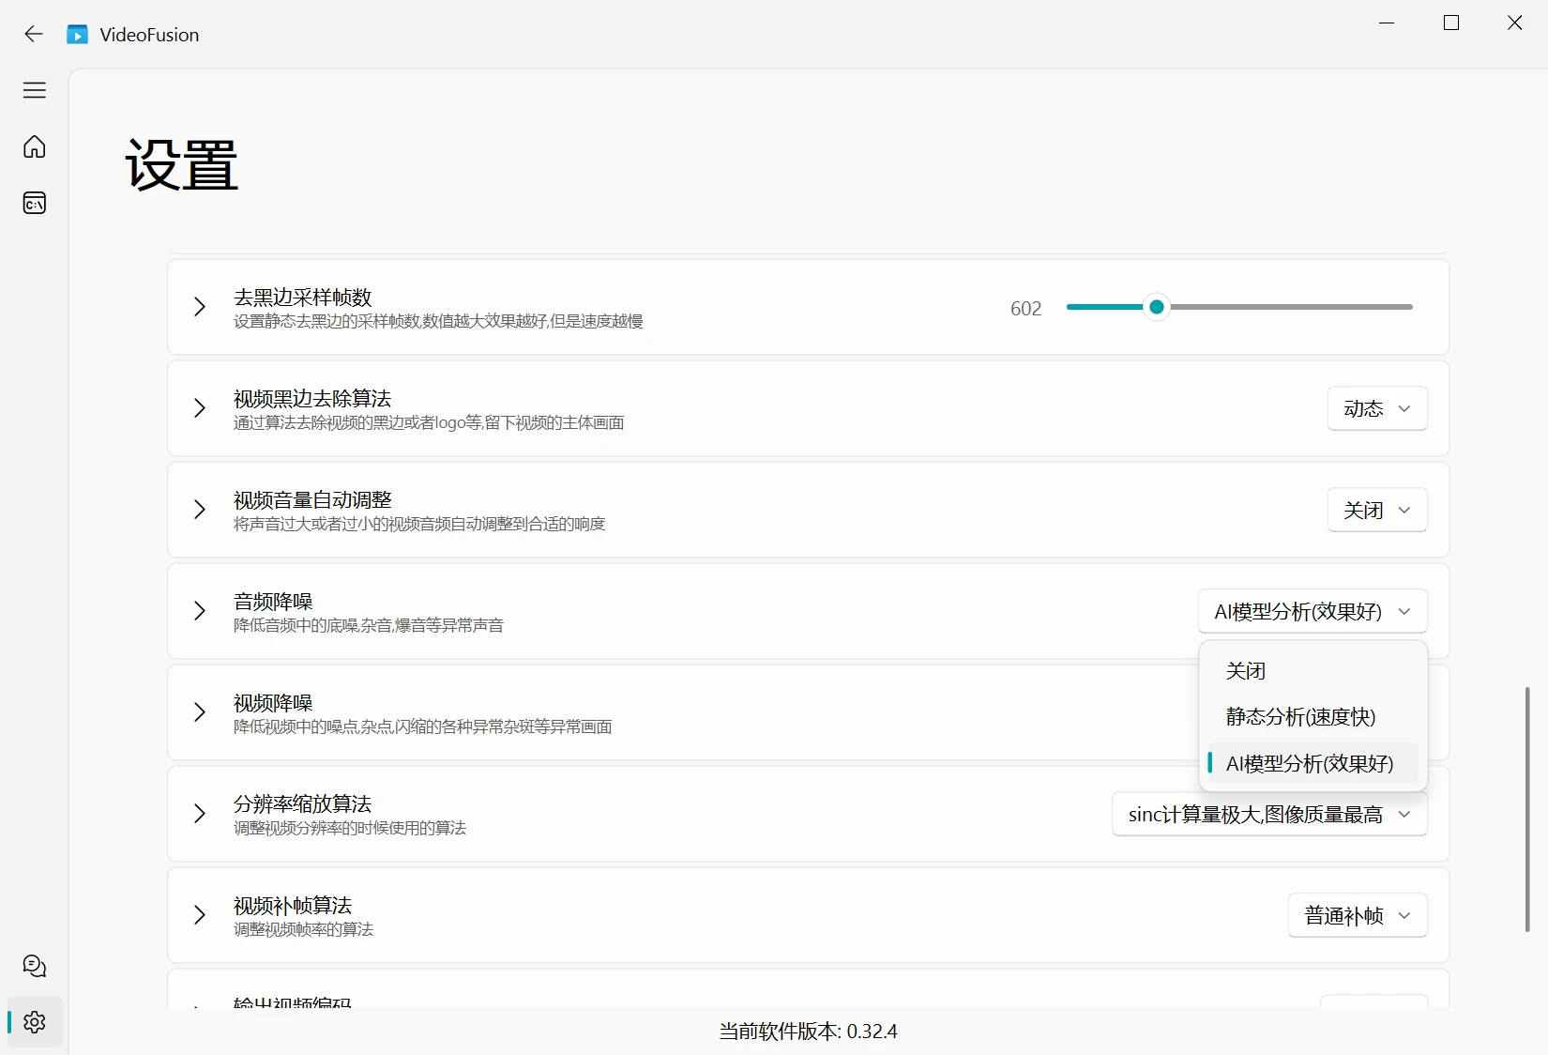
Task: Open the 普通补帧 frame interpolation dropdown
Action: [x=1358, y=915]
